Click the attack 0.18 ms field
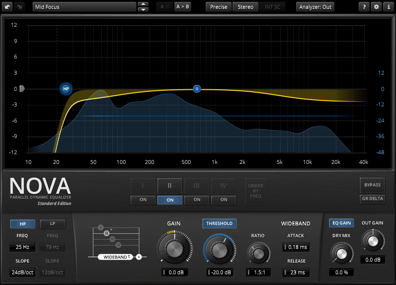396x285 pixels. (x=296, y=247)
